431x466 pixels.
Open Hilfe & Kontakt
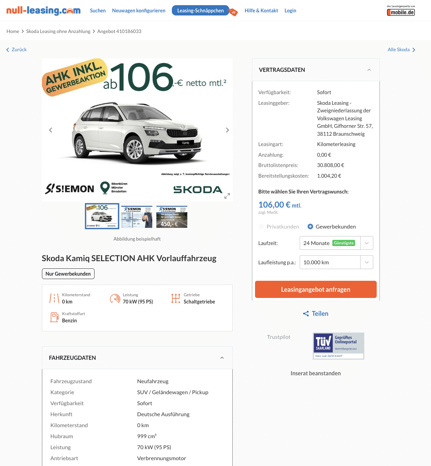261,11
